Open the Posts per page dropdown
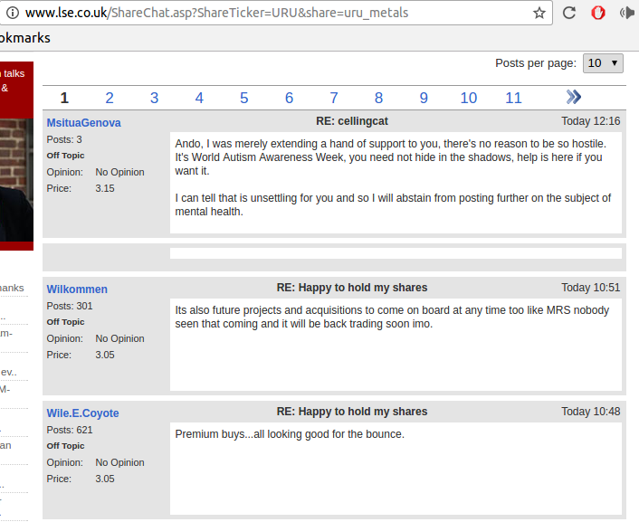 [603, 63]
